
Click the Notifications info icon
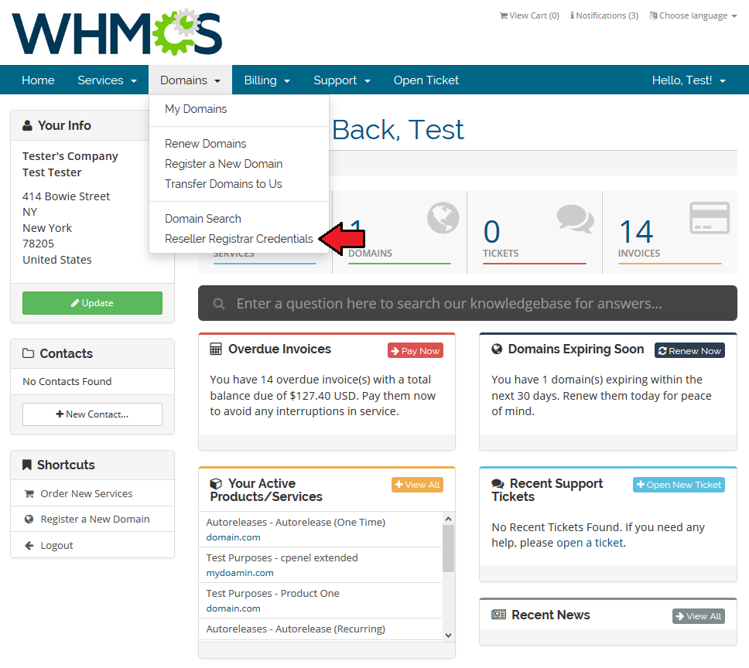[572, 15]
